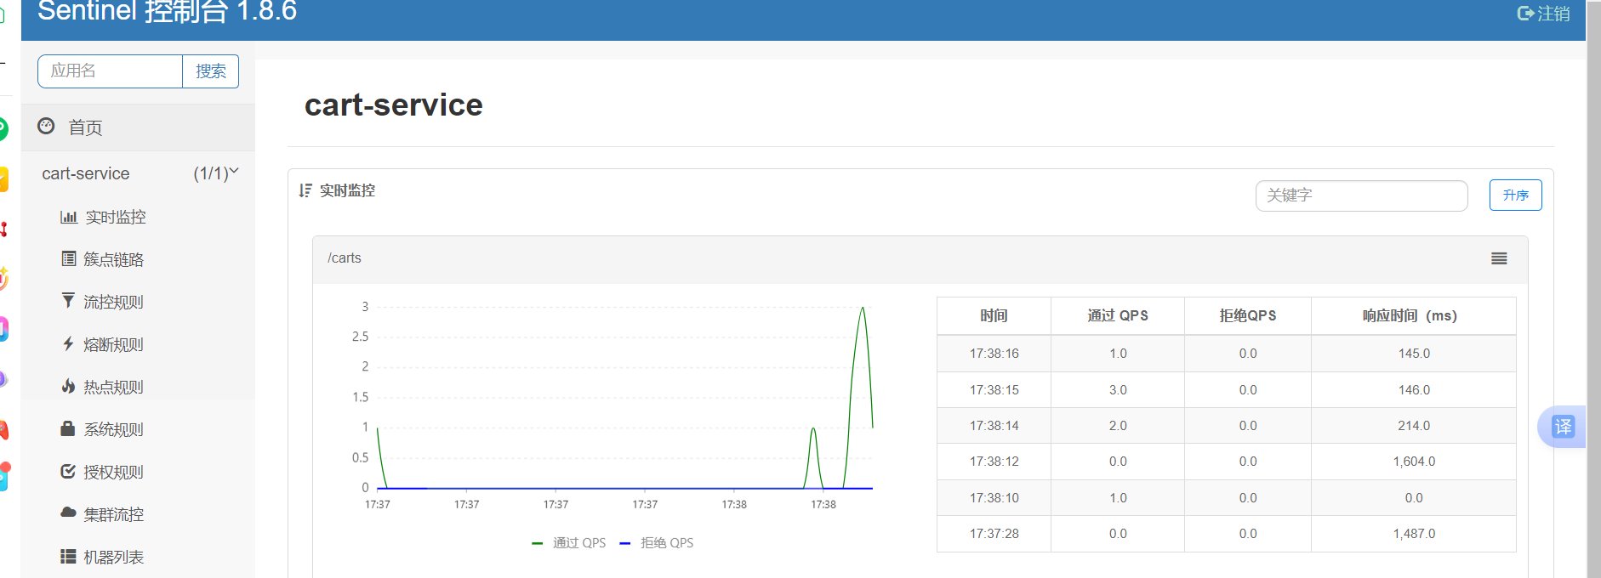The width and height of the screenshot is (1601, 578).
Task: Click the 通过 QPS column header
Action: [1118, 315]
